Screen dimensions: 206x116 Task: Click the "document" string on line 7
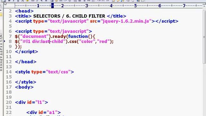click(x=34, y=36)
